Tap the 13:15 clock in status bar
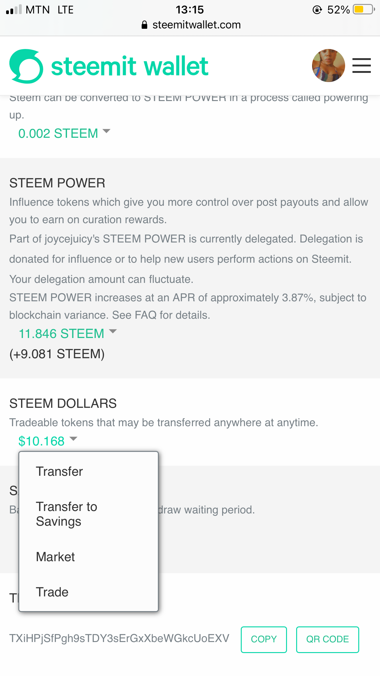Viewport: 380px width, 676px height. coord(190,10)
